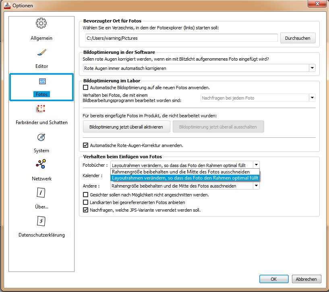Viewport: 329px width, 292px height.
Task: Click the Fotos label text
Action: pos(41,94)
